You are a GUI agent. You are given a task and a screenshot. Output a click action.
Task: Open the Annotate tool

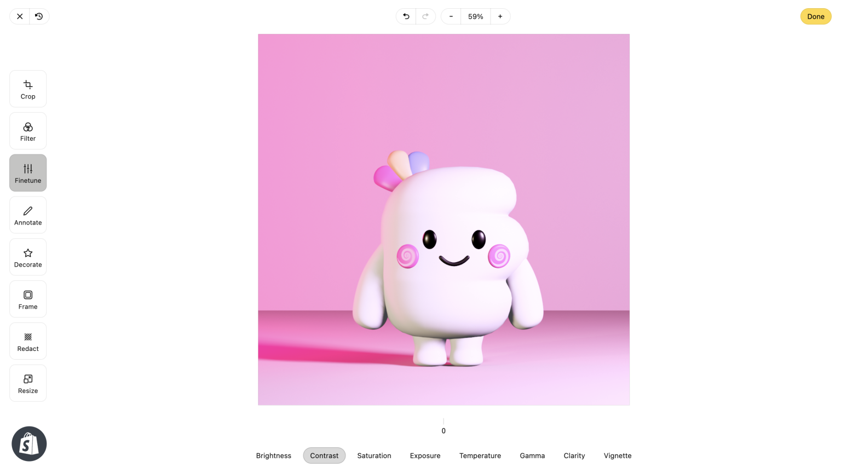pos(27,215)
